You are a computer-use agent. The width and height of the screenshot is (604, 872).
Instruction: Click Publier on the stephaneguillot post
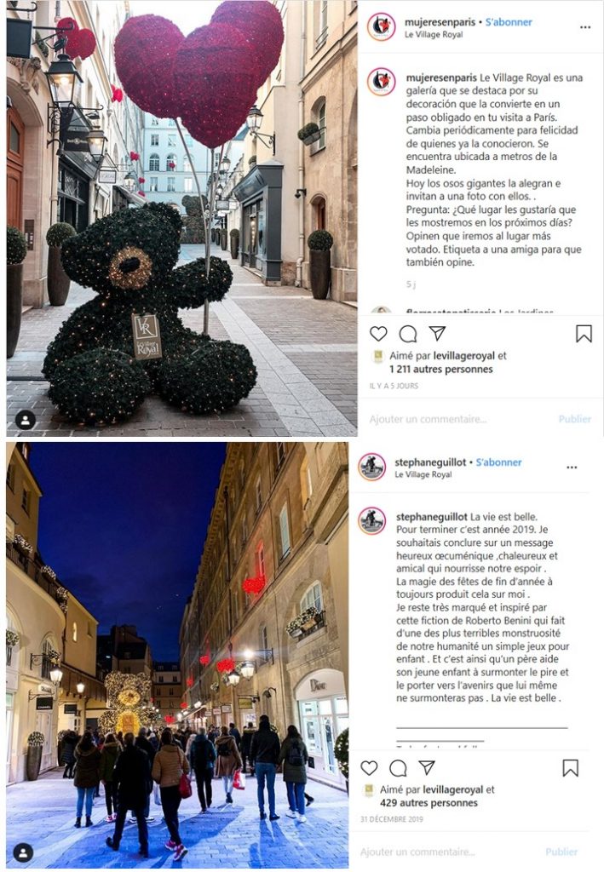[561, 852]
